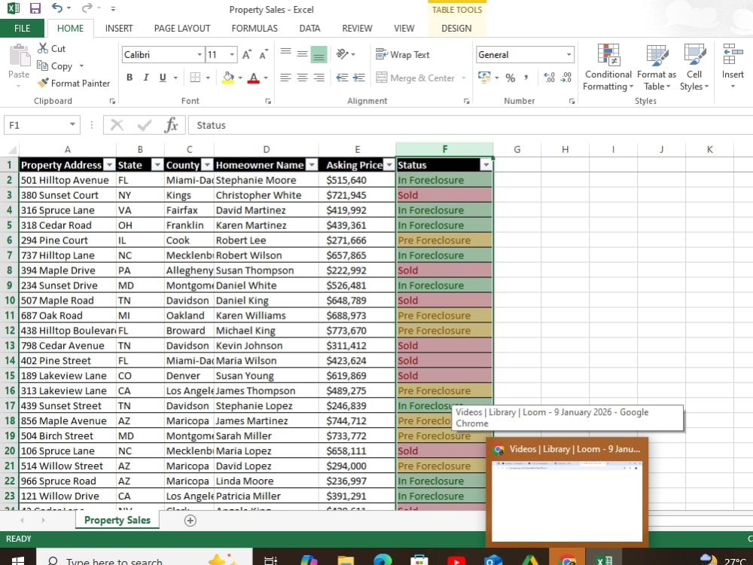Click the Increase Indent icon
This screenshot has height=565, width=753.
(358, 78)
